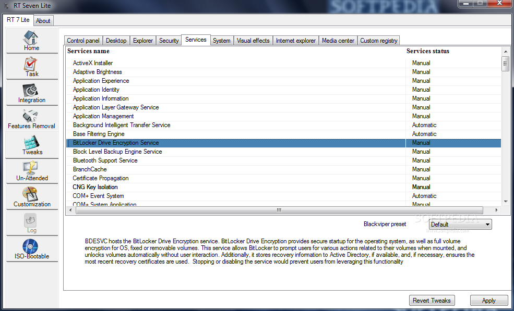Open the Desktop tweaks tab
The height and width of the screenshot is (311, 514).
[x=116, y=41]
